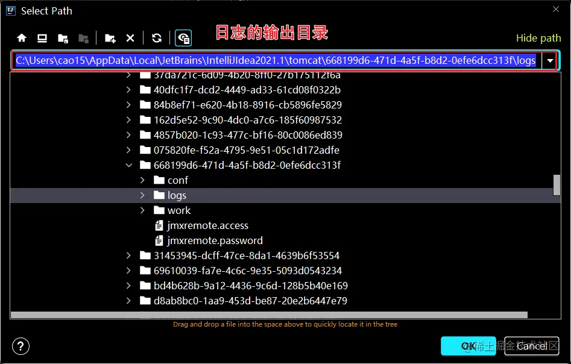Jump to Desktop directory icon
The width and height of the screenshot is (571, 364).
pyautogui.click(x=42, y=38)
